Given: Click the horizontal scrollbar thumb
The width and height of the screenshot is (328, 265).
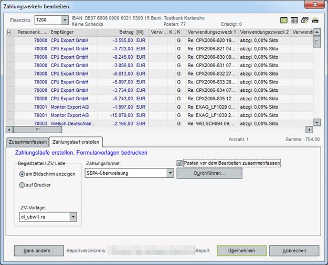Looking at the screenshot, I should (x=38, y=130).
